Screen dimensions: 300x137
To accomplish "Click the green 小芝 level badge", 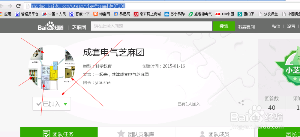I will (x=288, y=67).
